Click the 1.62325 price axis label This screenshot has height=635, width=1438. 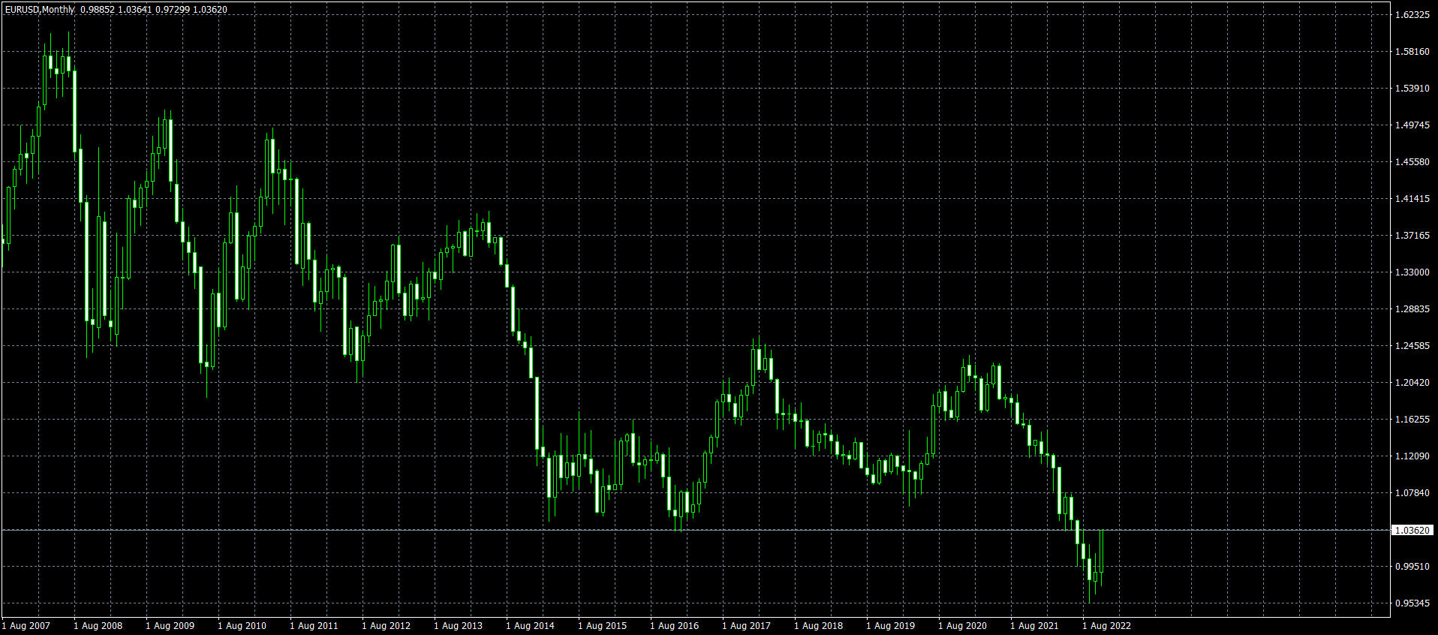[x=1412, y=15]
